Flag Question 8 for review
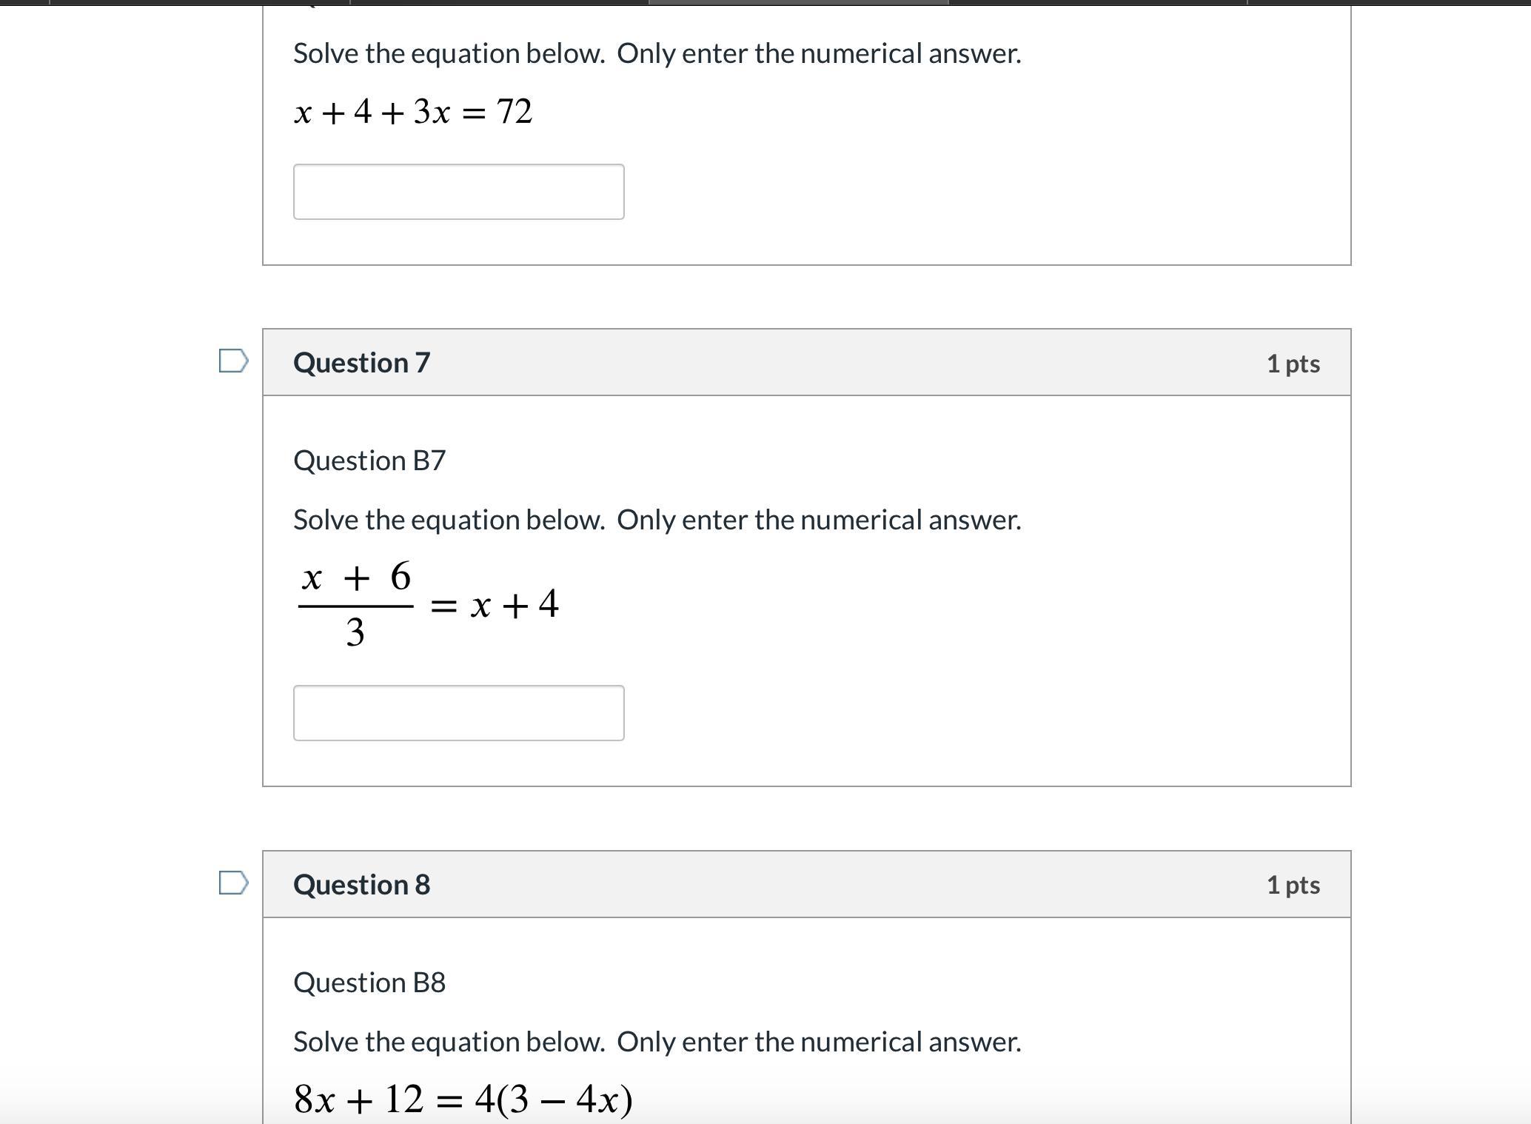This screenshot has width=1531, height=1124. (x=233, y=883)
